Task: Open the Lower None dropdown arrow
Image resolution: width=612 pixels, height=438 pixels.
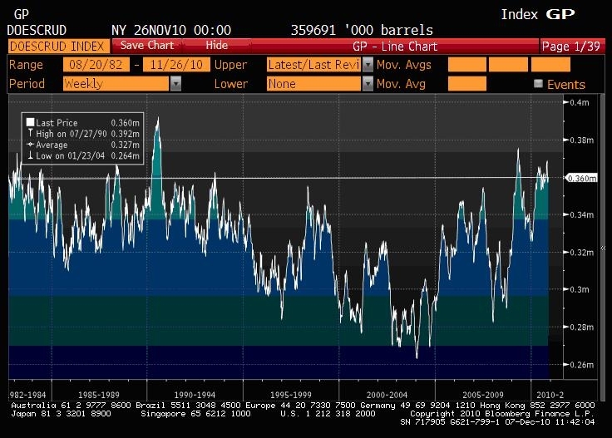Action: 368,83
